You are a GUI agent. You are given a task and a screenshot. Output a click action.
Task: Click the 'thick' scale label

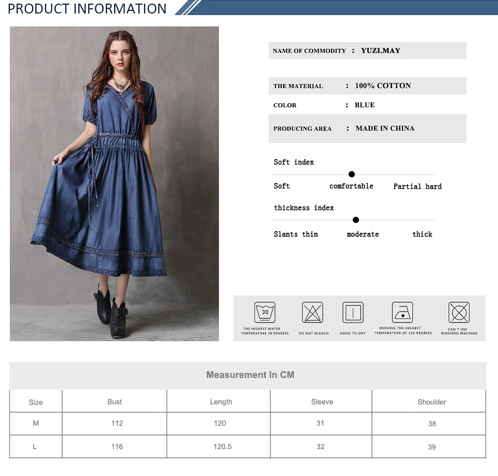click(422, 234)
